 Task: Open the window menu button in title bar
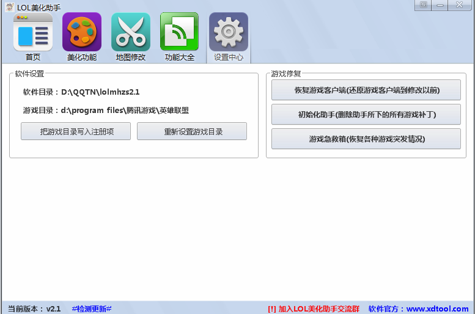click(x=423, y=5)
